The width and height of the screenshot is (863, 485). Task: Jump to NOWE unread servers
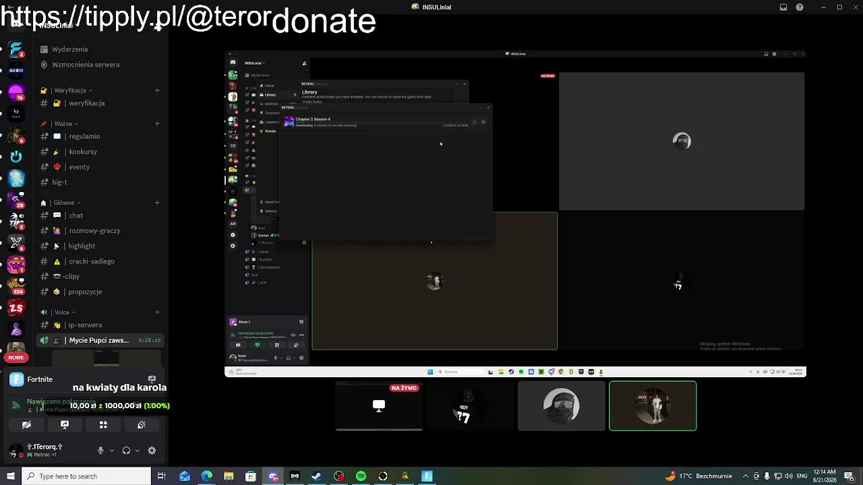click(16, 358)
